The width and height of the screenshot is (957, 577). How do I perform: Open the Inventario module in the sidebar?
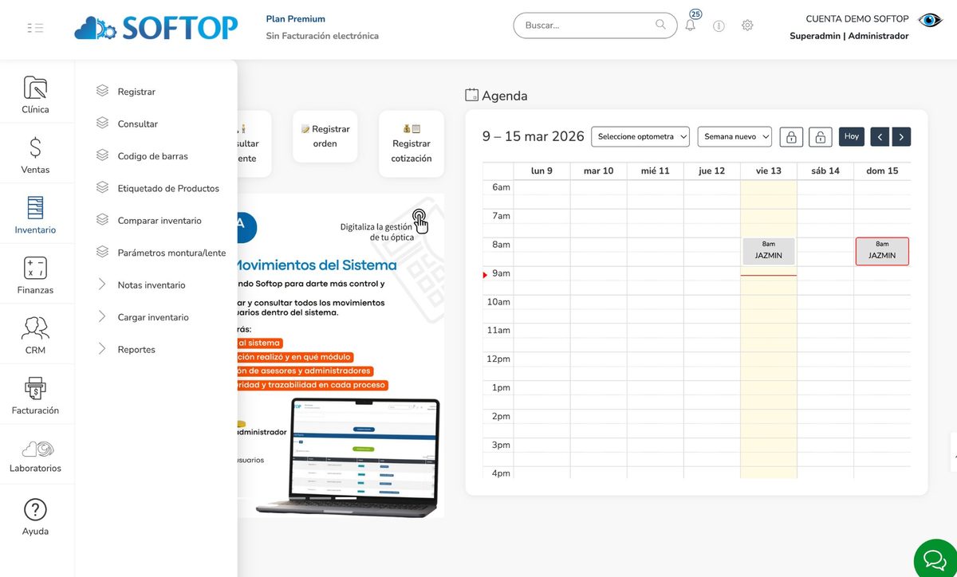click(35, 214)
